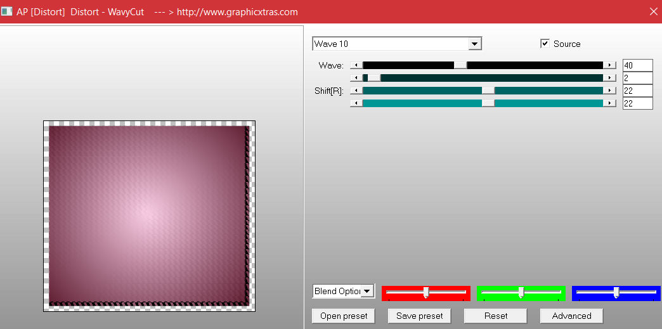Screen dimensions: 662x329
Task: Click the Shift[R] slider right arrow
Action: [609, 91]
